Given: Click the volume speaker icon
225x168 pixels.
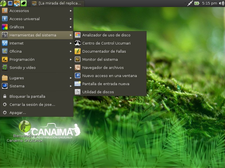Looking at the screenshot, I should coord(221,3).
